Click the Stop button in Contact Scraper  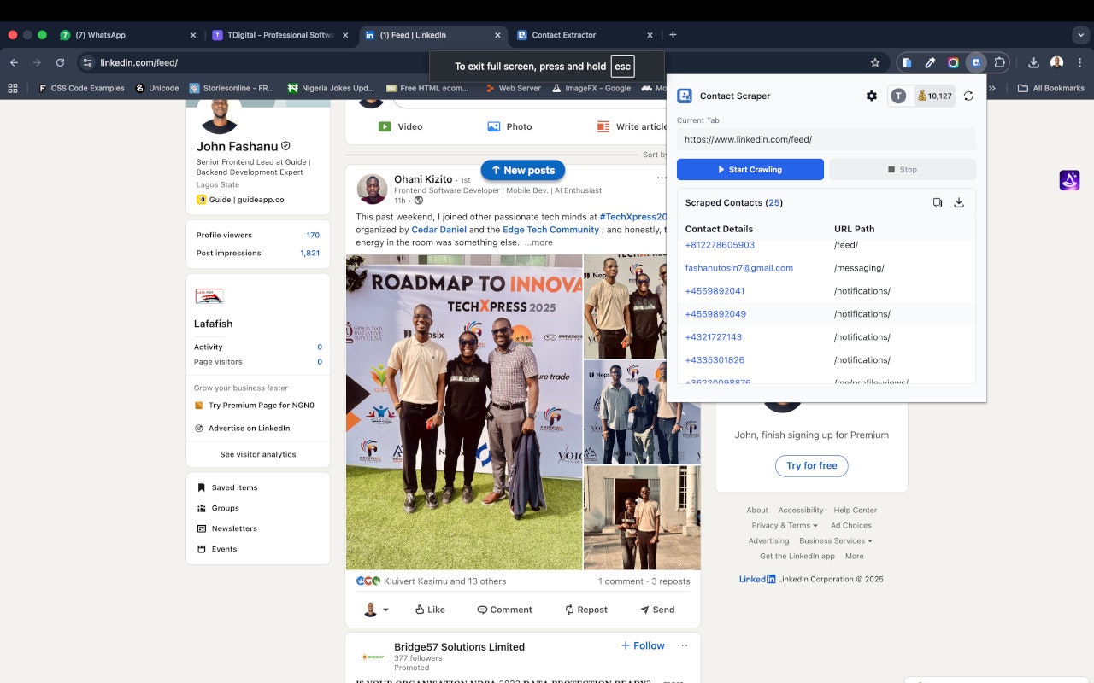click(x=903, y=169)
